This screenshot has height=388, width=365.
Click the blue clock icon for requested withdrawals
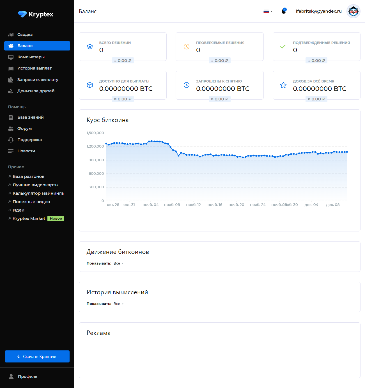click(x=187, y=85)
